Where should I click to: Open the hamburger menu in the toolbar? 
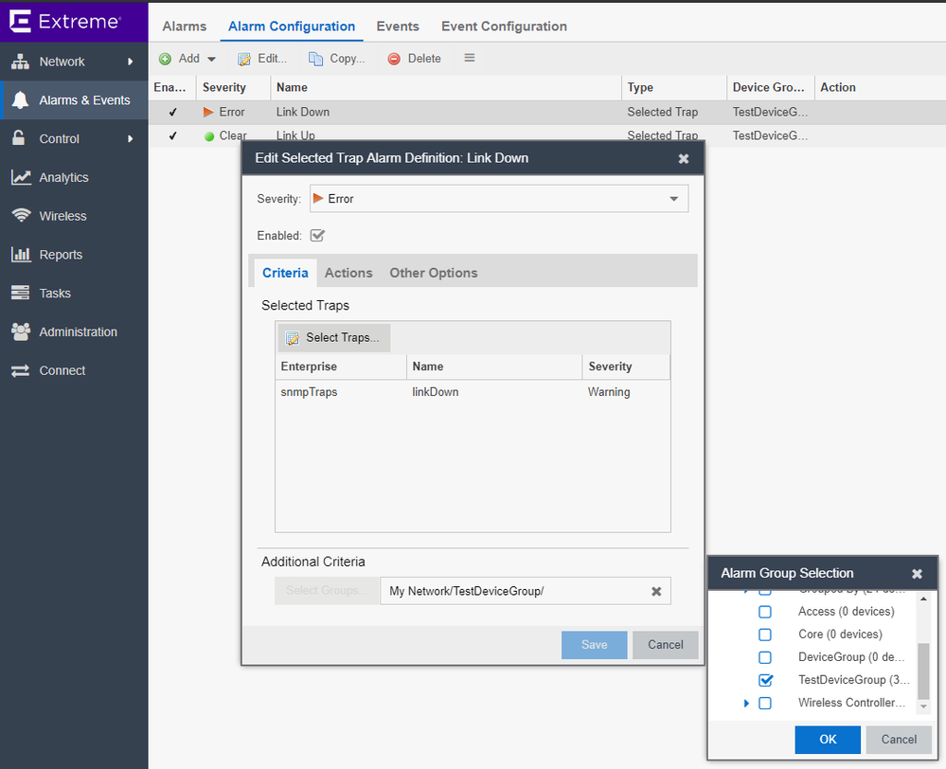(469, 59)
